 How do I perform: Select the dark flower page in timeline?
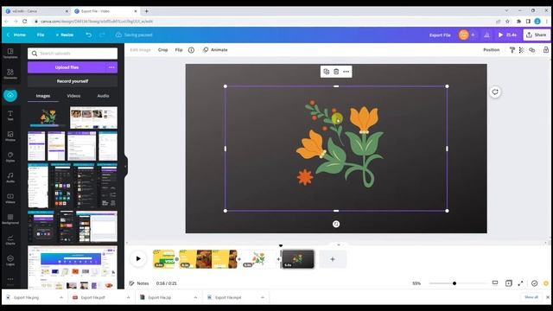(297, 259)
